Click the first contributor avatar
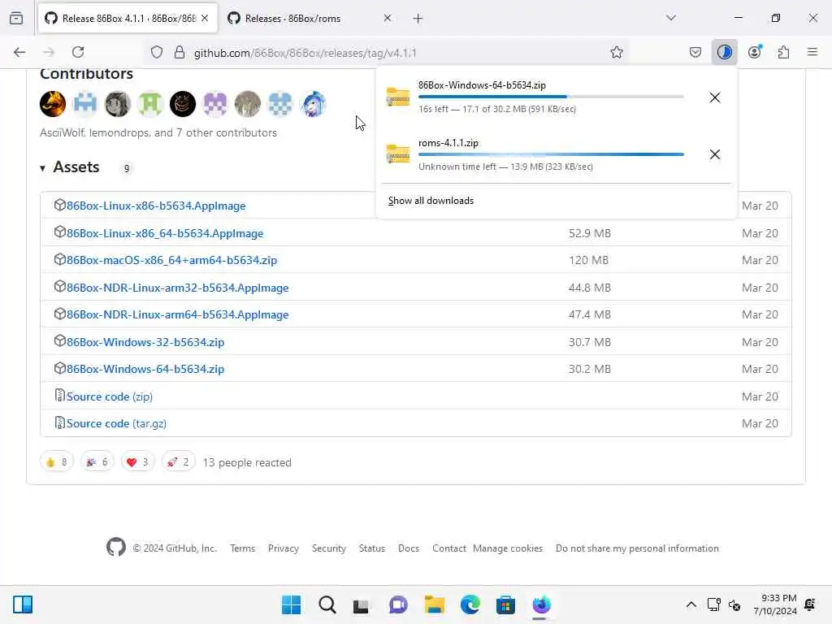 point(53,104)
